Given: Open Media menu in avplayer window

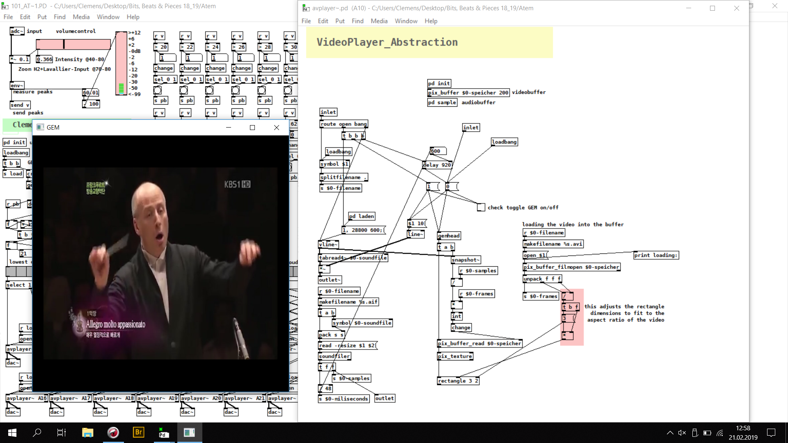Looking at the screenshot, I should click(379, 21).
